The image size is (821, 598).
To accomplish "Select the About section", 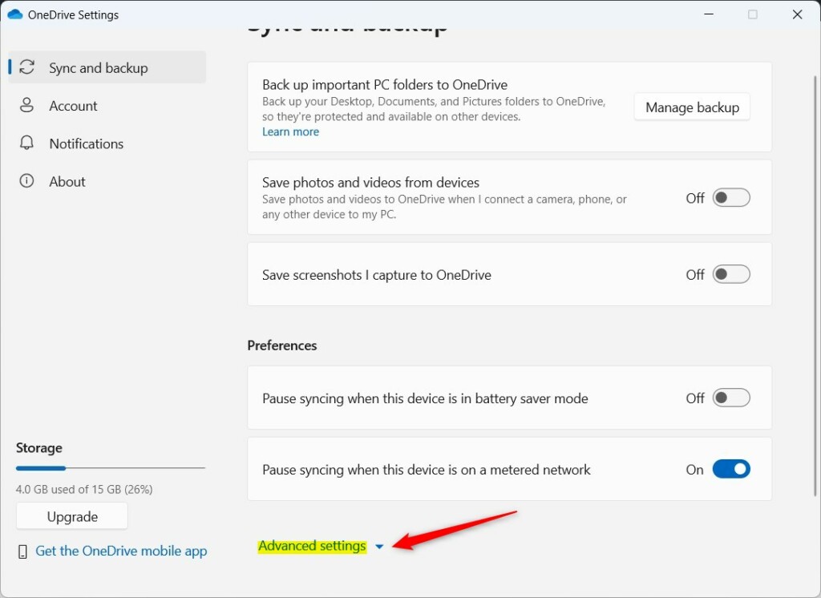I will (107, 181).
